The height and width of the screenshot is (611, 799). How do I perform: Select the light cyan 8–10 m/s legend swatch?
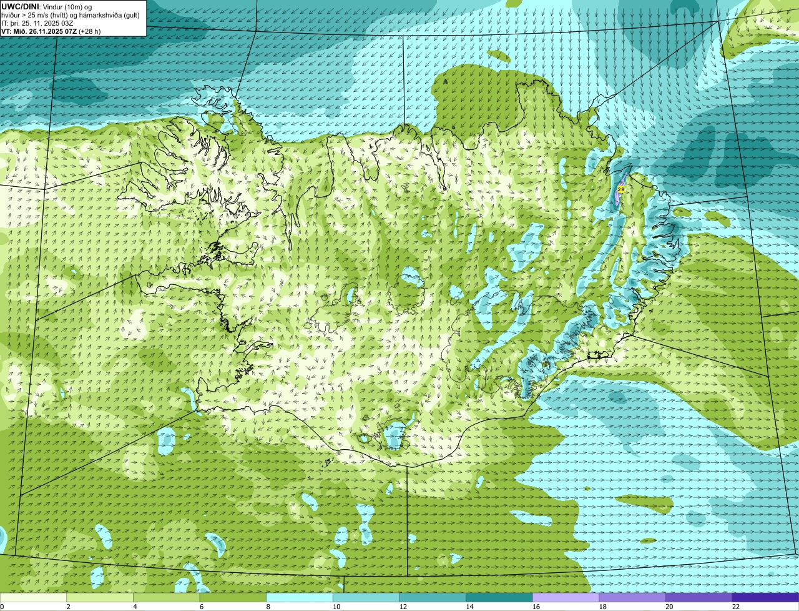click(x=300, y=597)
